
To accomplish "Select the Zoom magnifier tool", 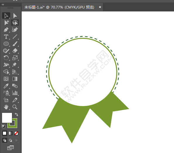I will point(15,107).
